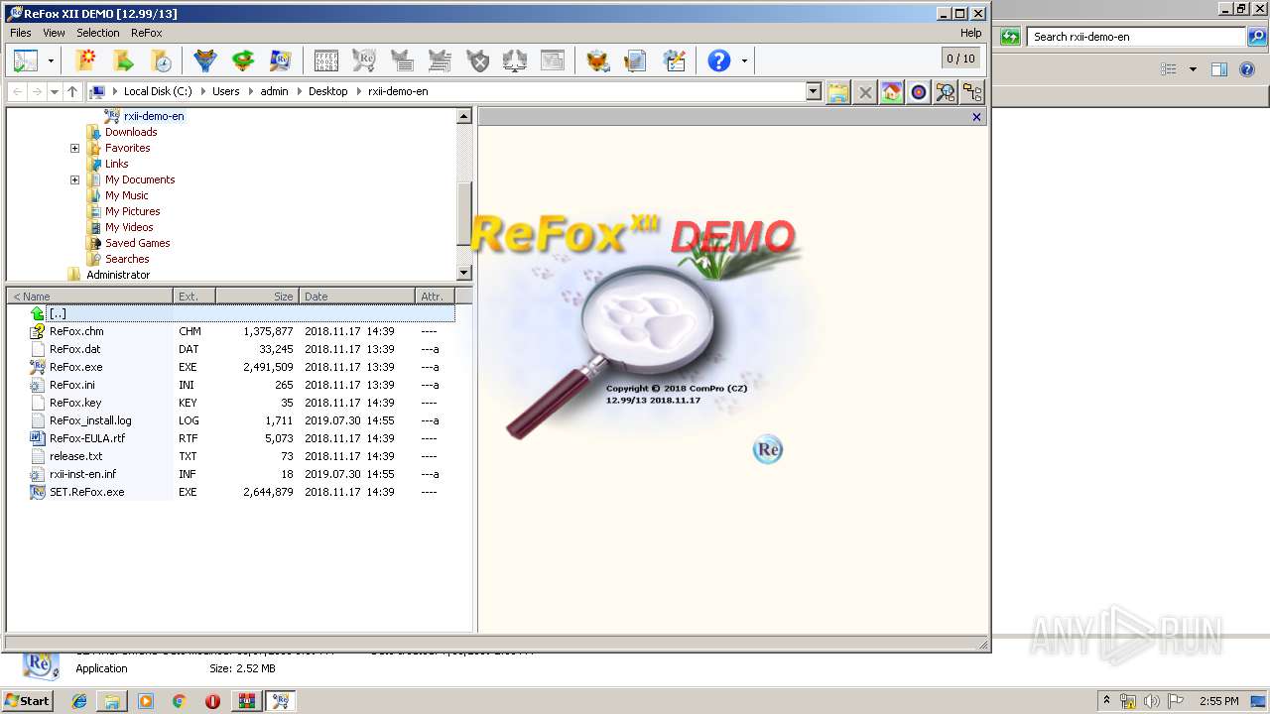Click the green-hat fox toolbar icon

coord(243,60)
